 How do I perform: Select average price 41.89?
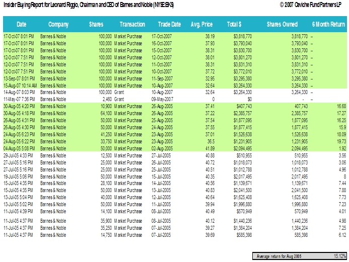click(210, 149)
